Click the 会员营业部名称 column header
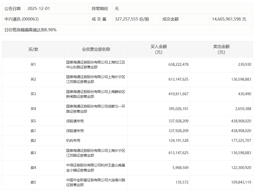This screenshot has height=192, width=254. point(96,49)
